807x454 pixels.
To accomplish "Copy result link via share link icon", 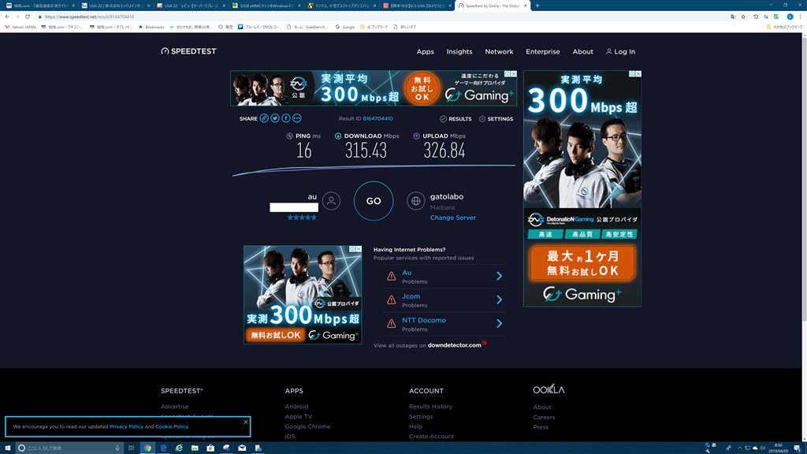I will click(x=264, y=118).
